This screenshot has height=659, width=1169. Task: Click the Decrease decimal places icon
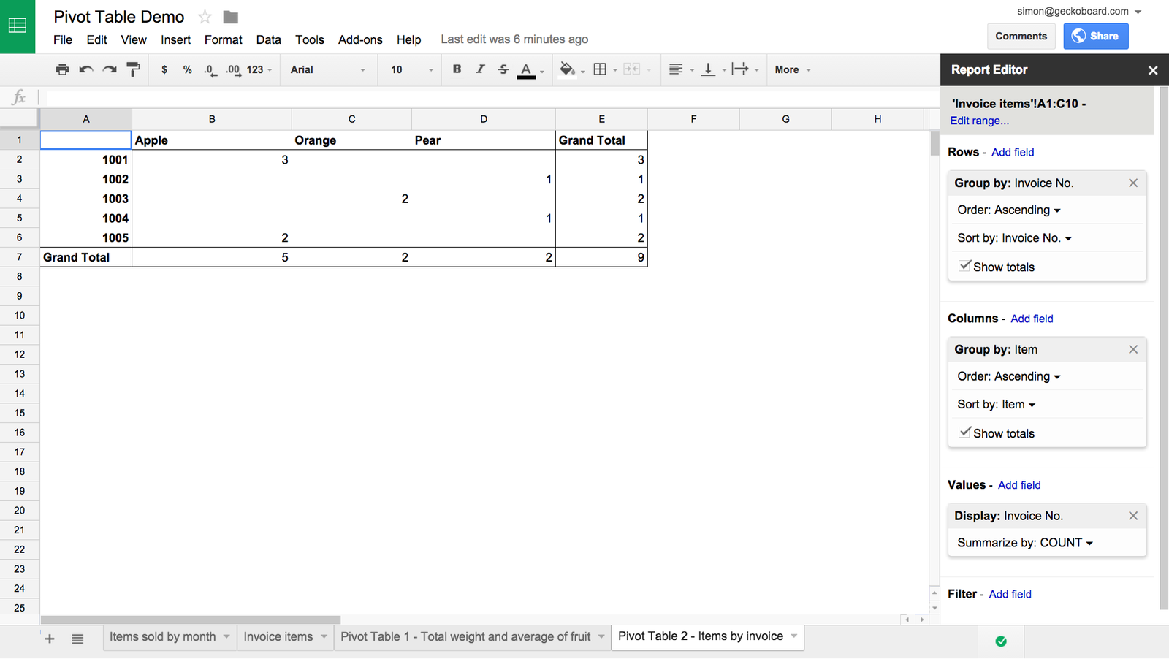210,69
